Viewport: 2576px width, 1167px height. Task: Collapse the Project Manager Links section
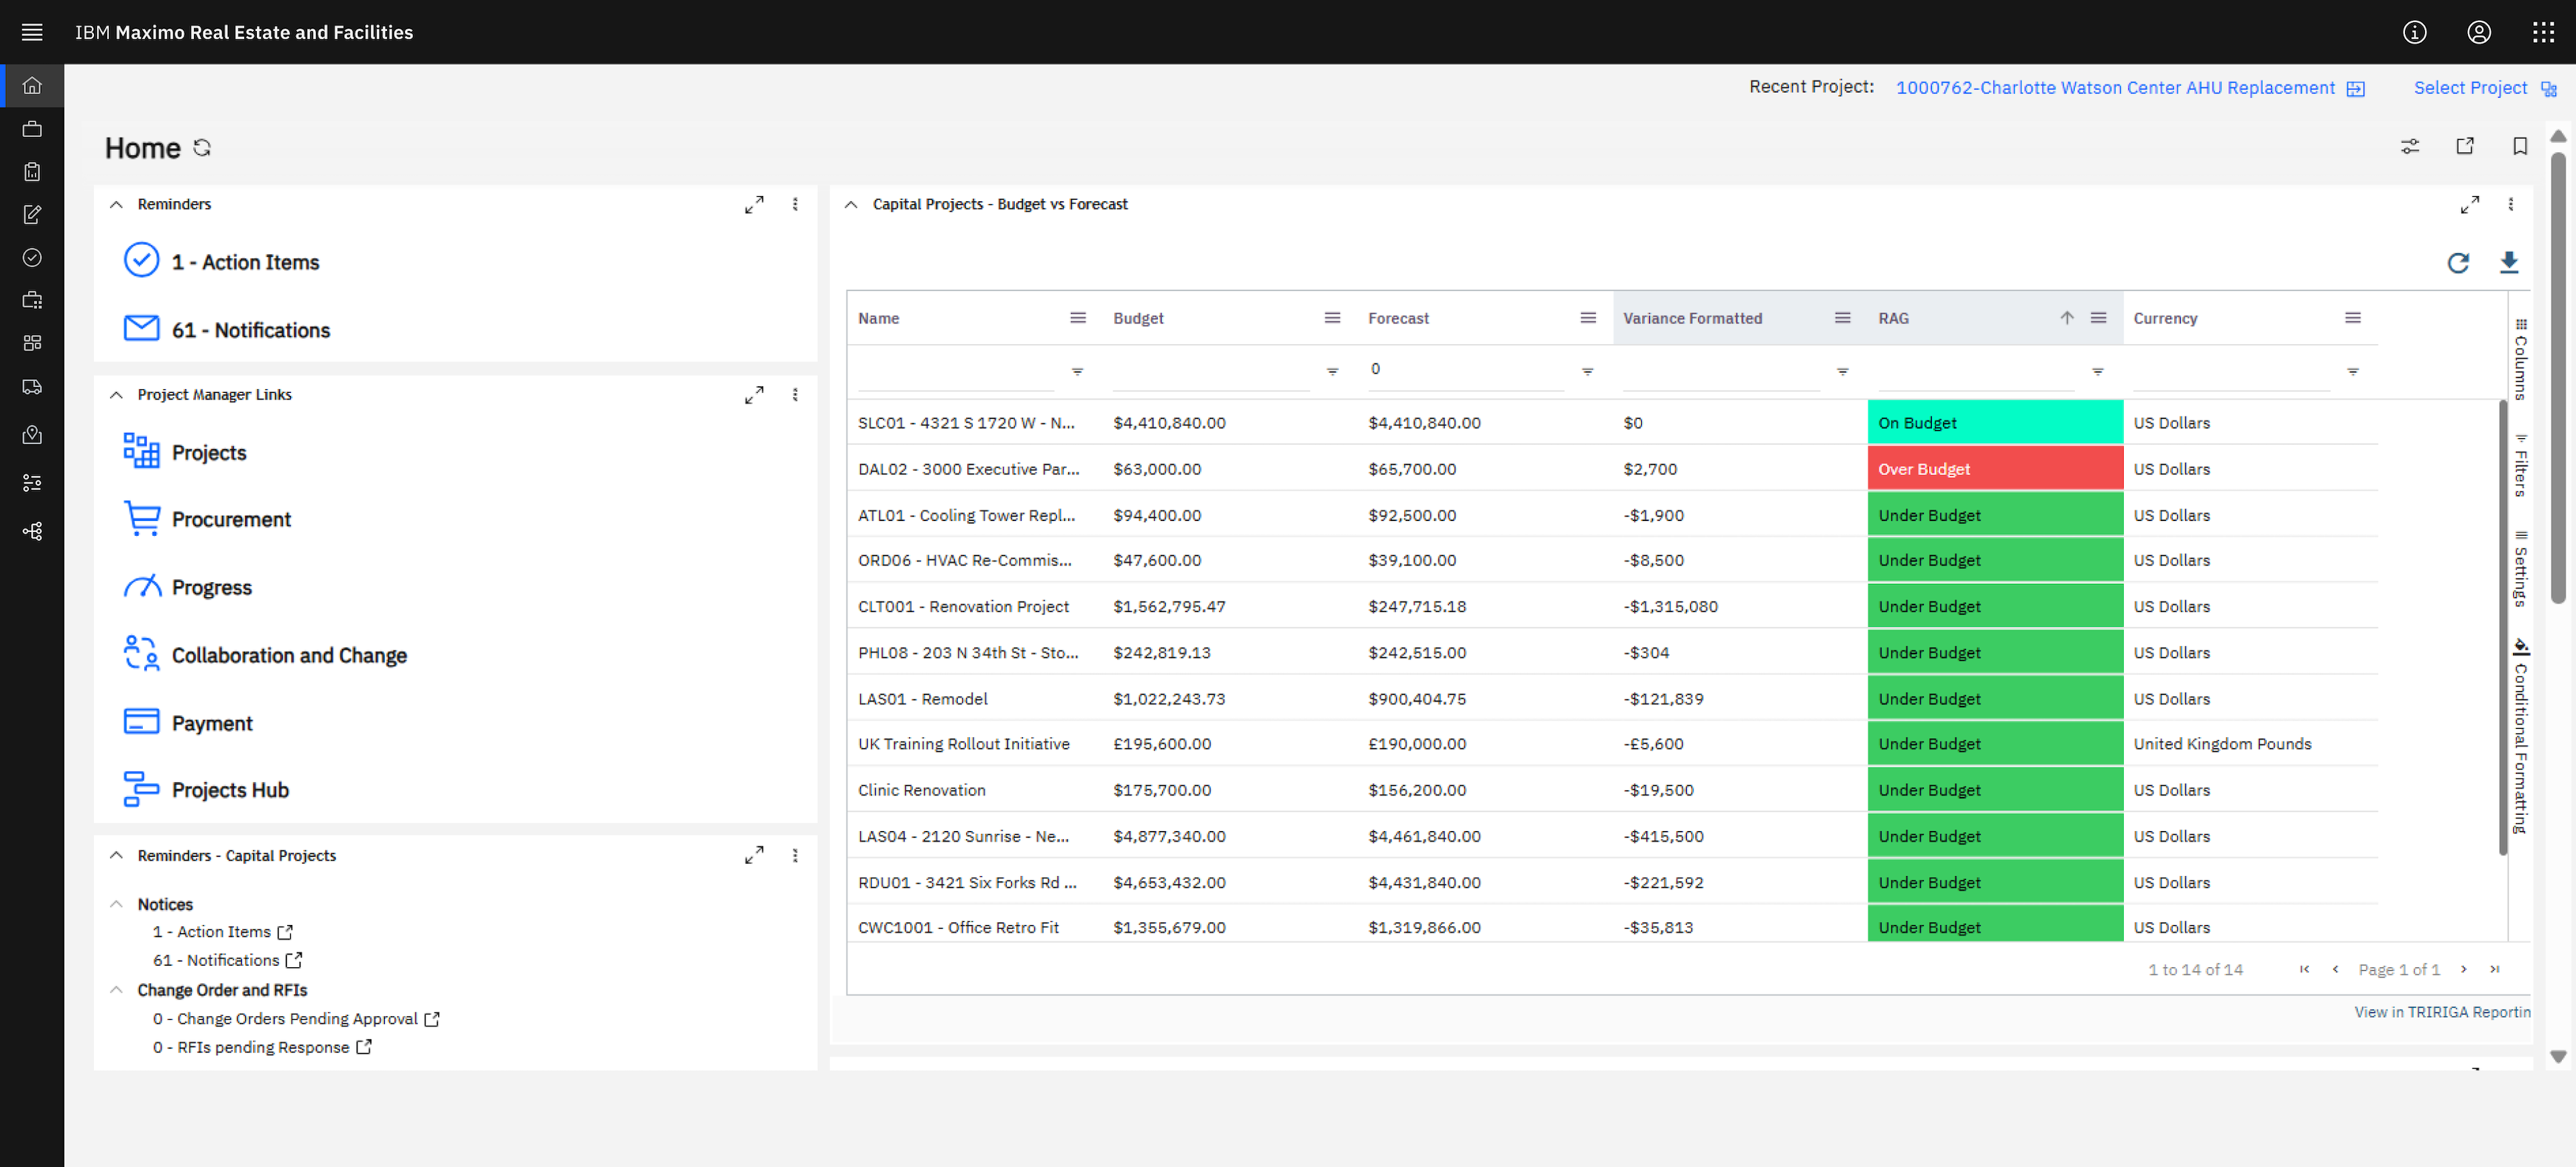click(x=116, y=395)
